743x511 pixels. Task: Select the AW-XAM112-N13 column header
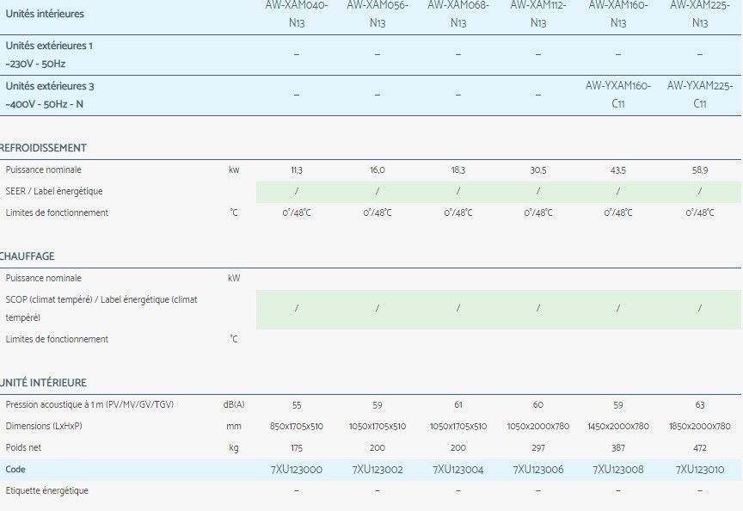point(538,14)
